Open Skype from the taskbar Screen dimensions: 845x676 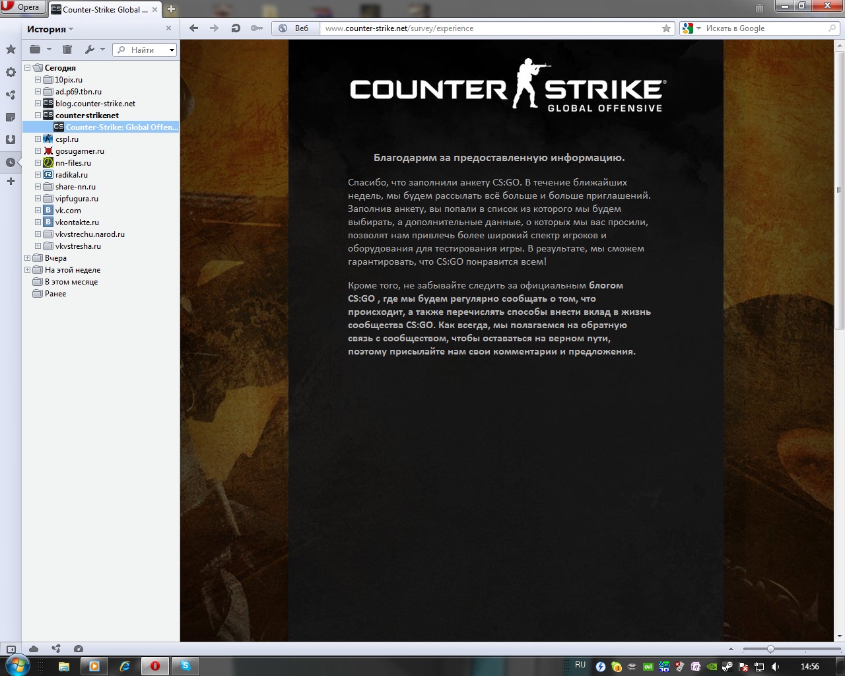186,666
